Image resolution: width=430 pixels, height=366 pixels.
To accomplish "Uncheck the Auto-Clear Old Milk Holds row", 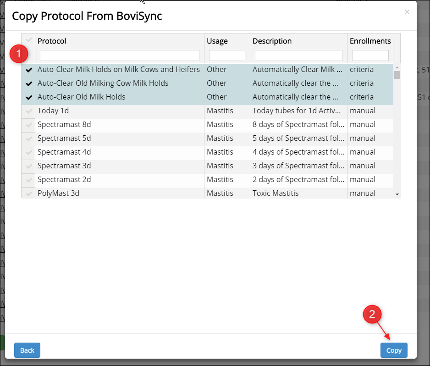I will 29,97.
